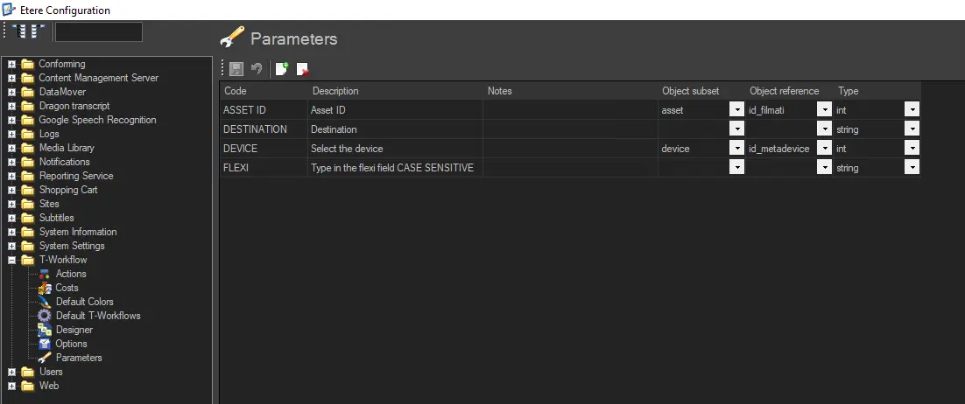
Task: Add a new parameter with the New icon
Action: (x=281, y=69)
